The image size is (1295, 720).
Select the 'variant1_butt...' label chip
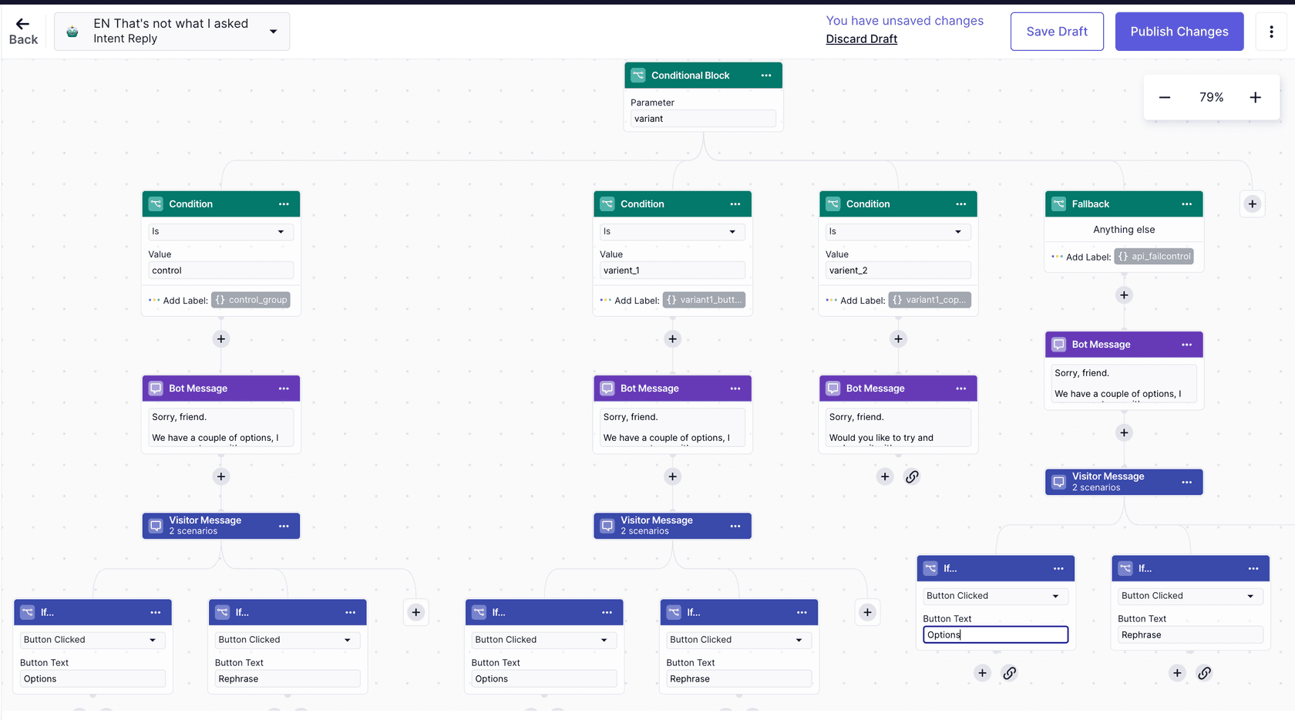pos(706,300)
